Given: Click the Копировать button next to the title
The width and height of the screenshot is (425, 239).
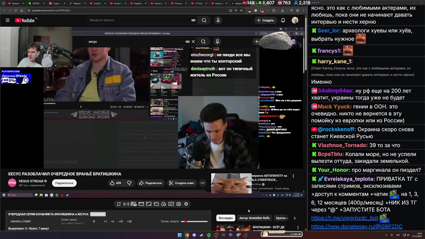Looking at the screenshot, I should (x=98, y=214).
